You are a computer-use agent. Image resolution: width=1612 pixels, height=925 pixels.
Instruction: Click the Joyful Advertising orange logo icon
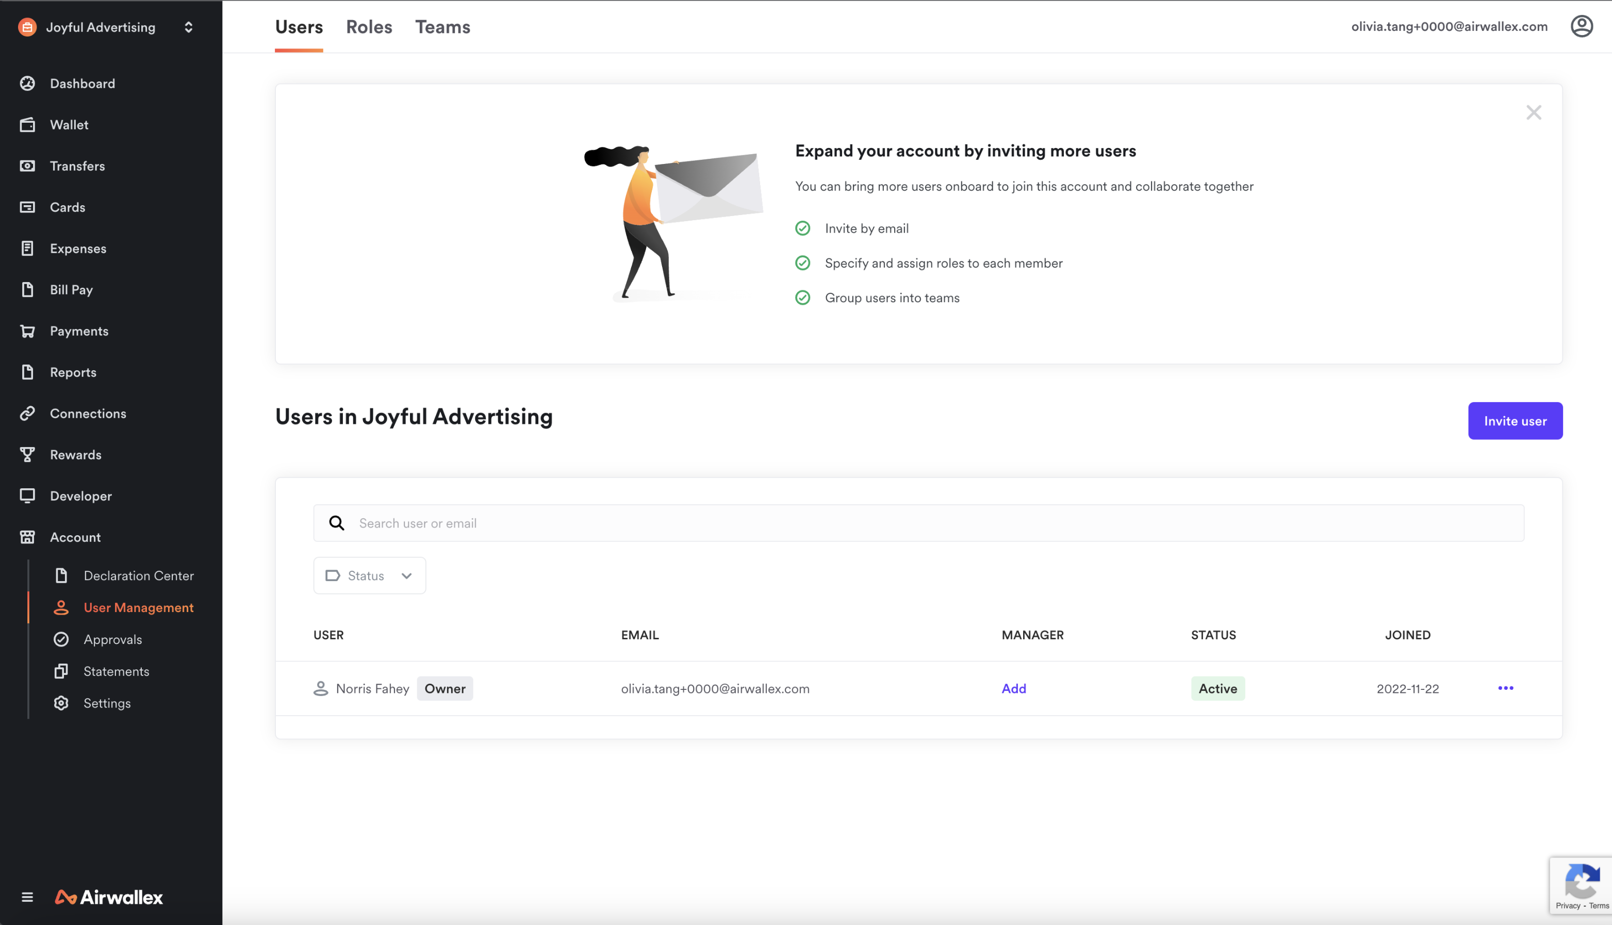click(27, 27)
